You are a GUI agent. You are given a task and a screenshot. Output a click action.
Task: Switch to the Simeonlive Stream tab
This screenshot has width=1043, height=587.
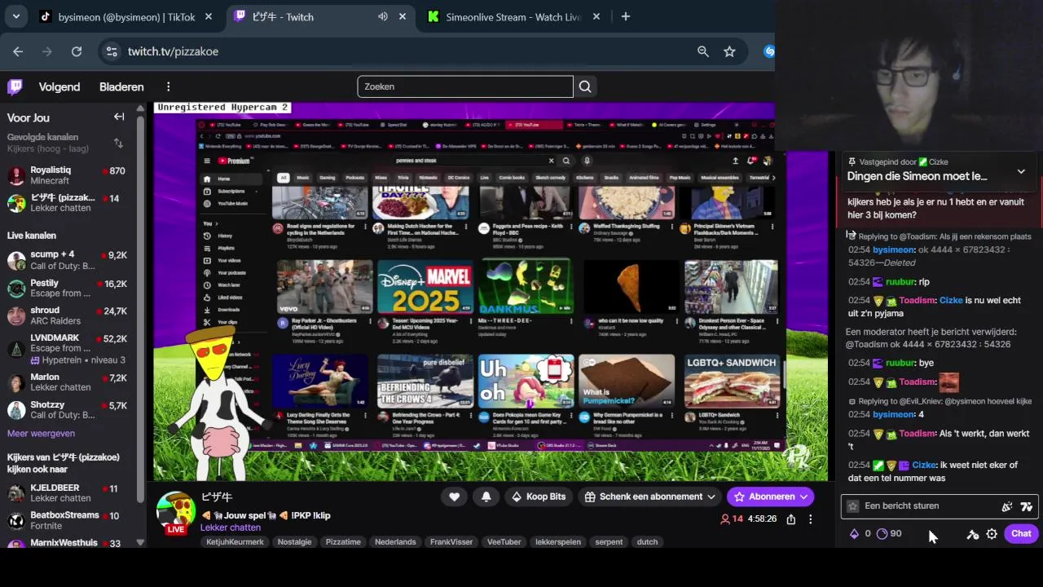[x=513, y=16]
